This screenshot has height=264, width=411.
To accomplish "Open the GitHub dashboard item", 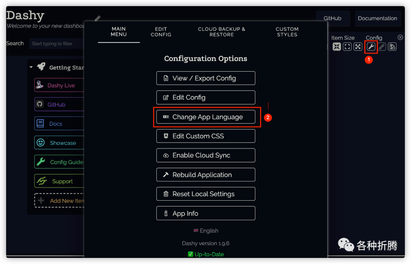I will pos(59,104).
